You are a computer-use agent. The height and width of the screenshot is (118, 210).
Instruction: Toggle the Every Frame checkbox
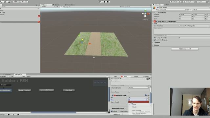pyautogui.click(x=129, y=92)
